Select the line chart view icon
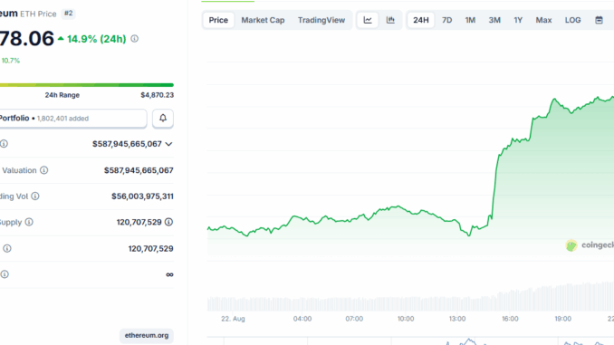This screenshot has width=614, height=345. pos(368,20)
